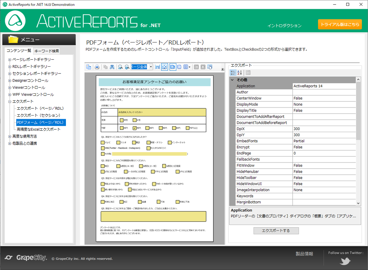Screen dimensions: 368x270
Task: Select the Fit Page icon
Action: 164,67
